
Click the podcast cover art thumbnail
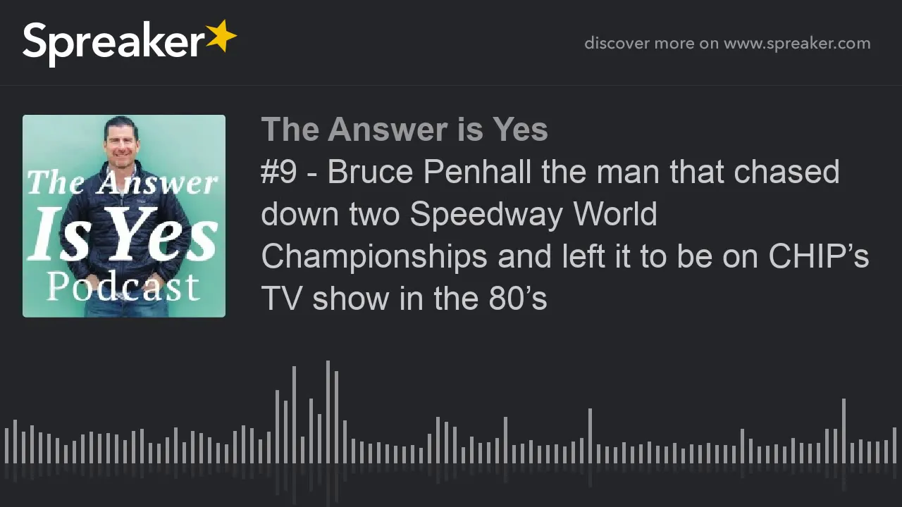(124, 216)
